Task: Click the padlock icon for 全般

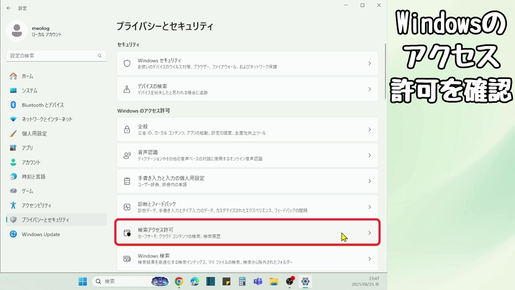Action: point(127,130)
